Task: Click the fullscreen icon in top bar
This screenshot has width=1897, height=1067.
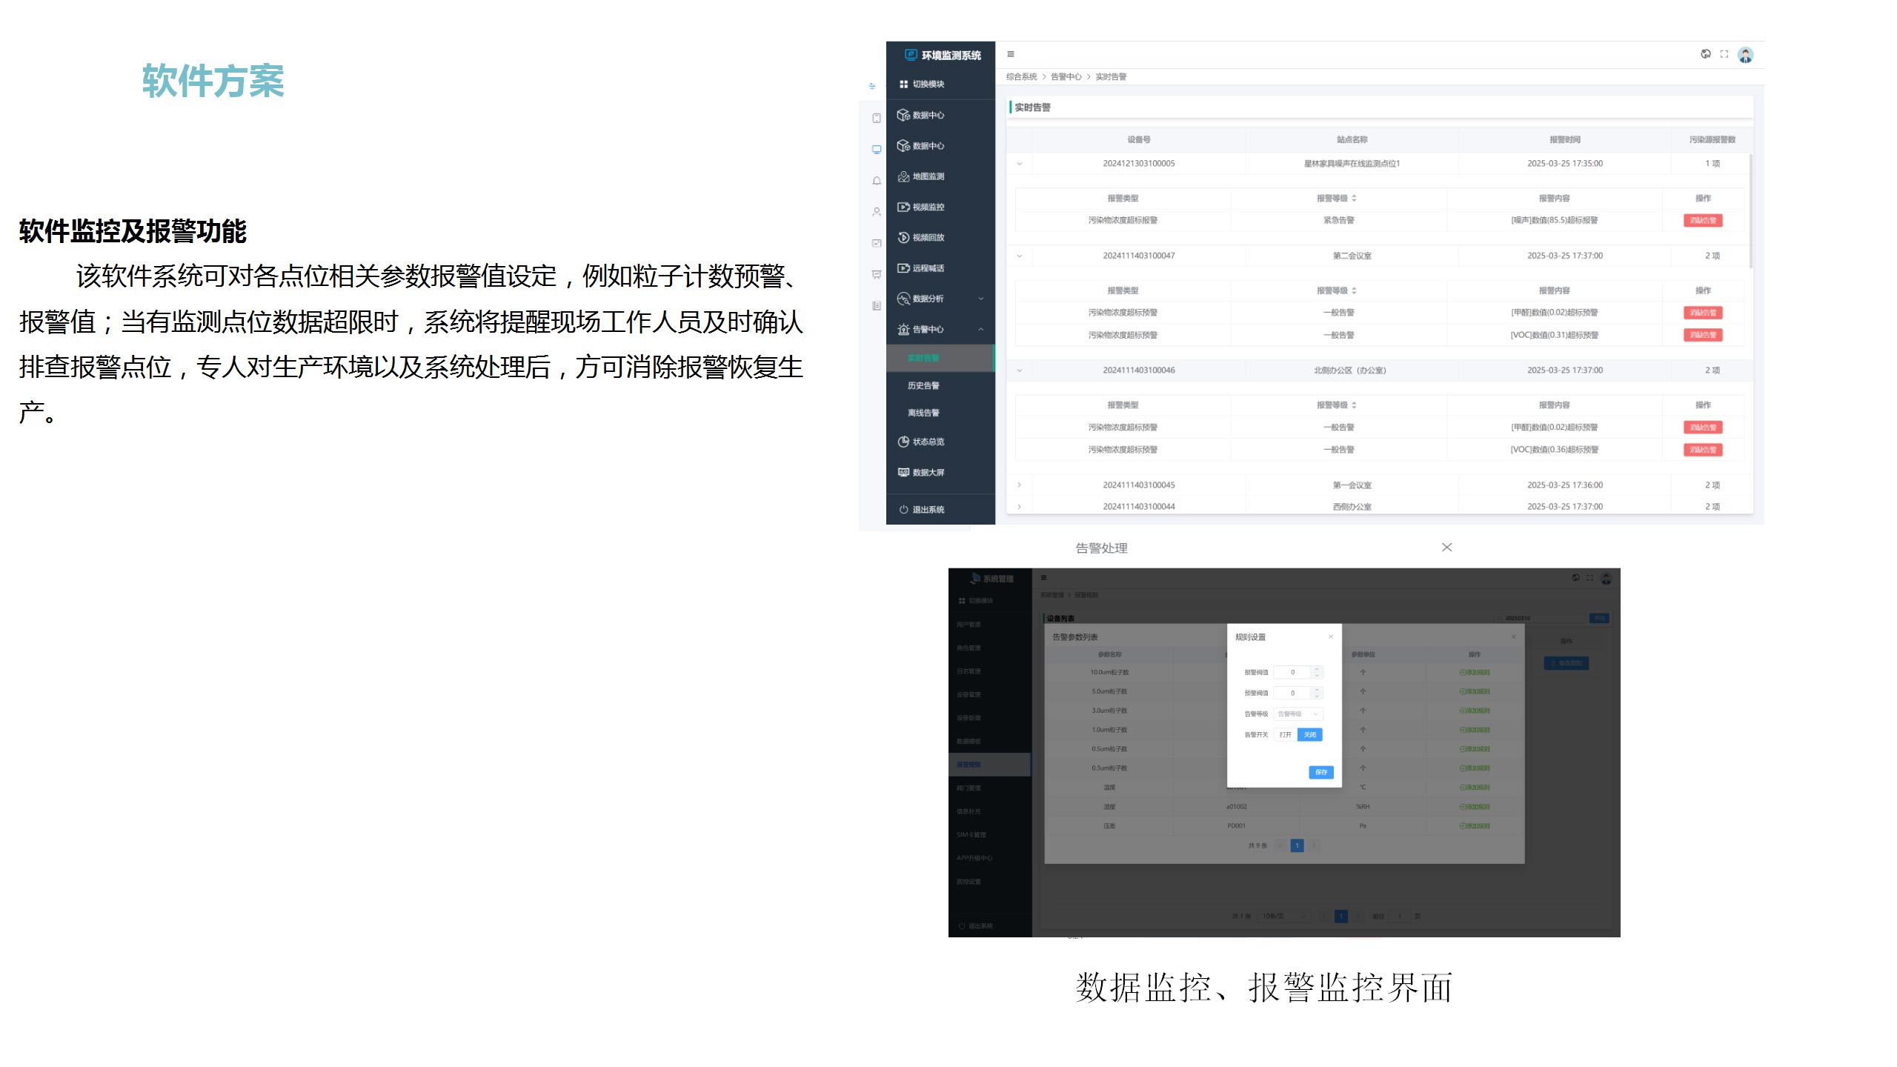Action: (x=1724, y=54)
